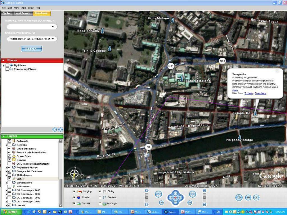Switch to the Fly To tab

tap(6, 13)
